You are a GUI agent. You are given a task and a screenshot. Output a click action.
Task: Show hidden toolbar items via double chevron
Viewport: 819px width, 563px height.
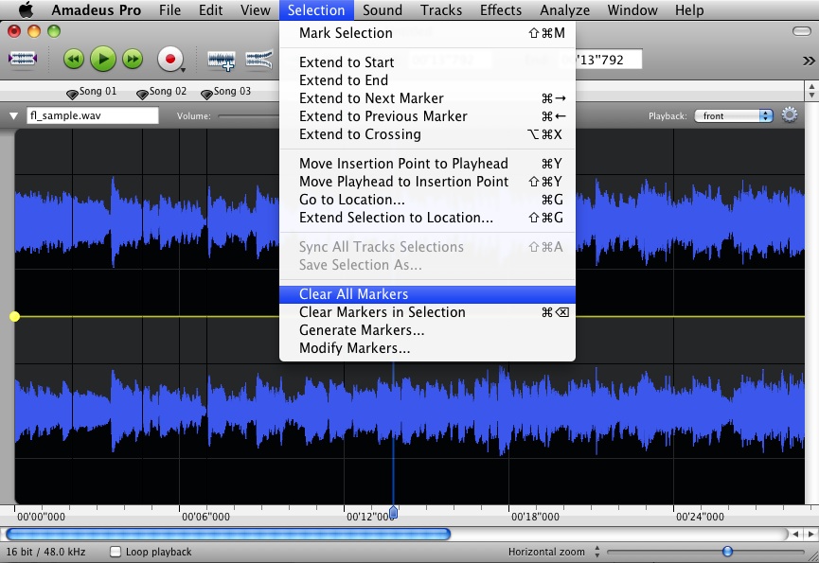point(809,62)
